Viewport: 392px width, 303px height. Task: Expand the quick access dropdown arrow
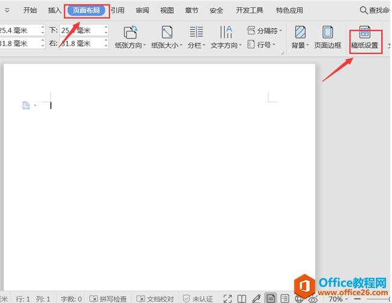click(7, 10)
